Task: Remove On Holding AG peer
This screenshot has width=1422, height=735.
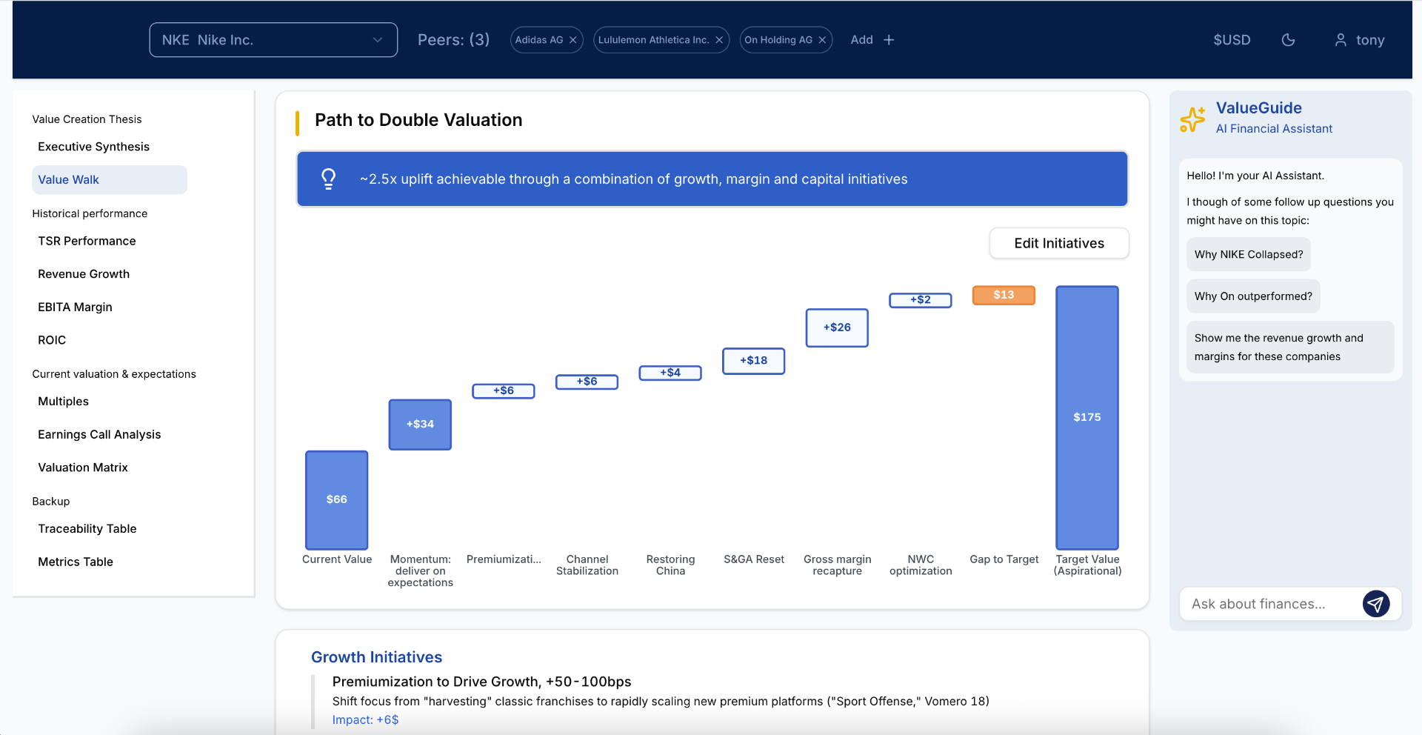Action: [x=822, y=40]
